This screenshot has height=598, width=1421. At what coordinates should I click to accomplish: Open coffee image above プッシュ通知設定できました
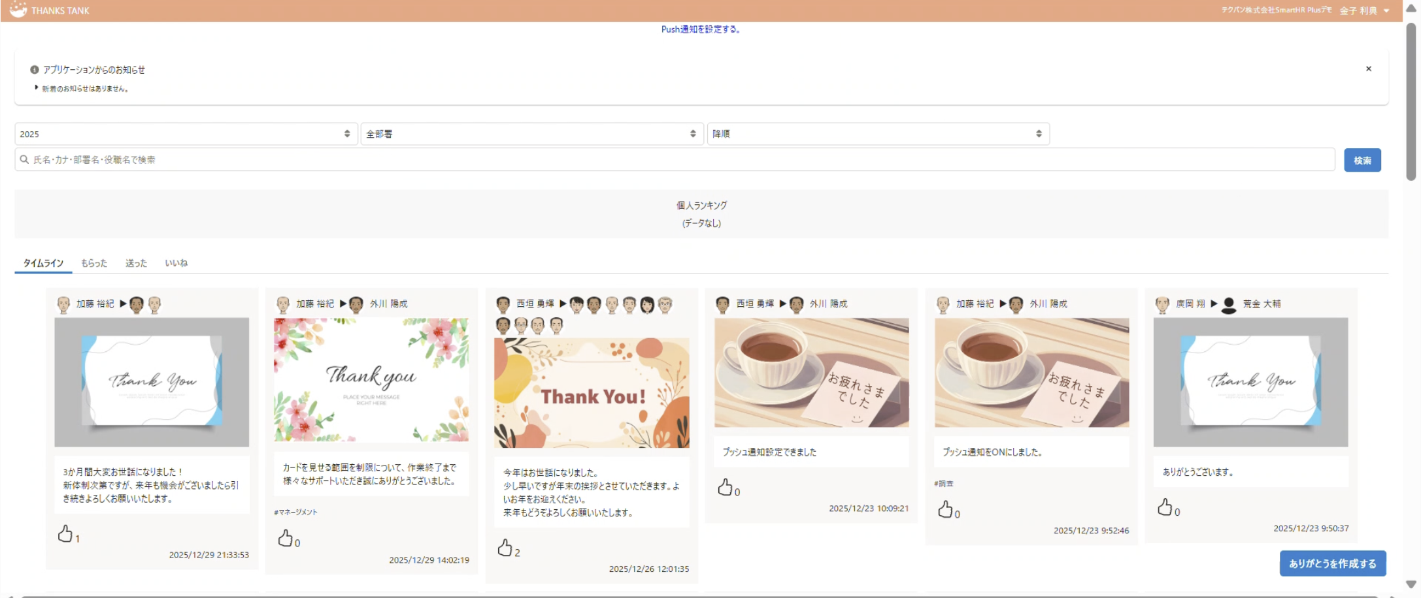812,373
